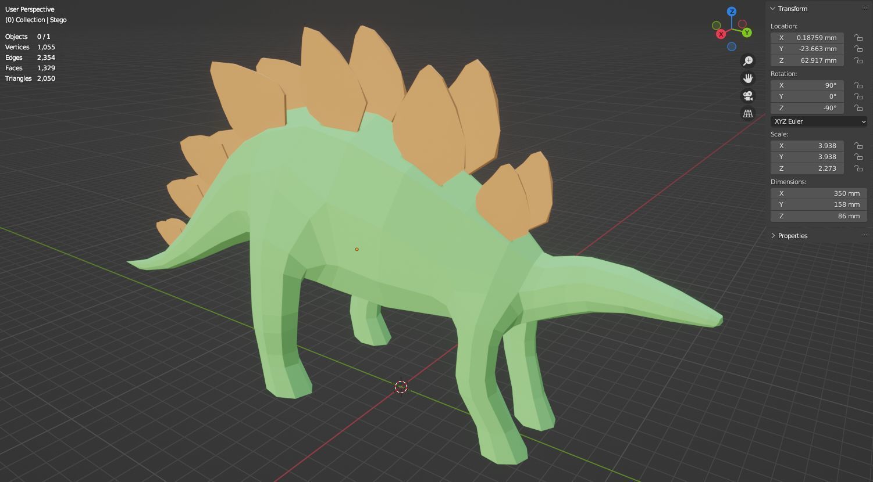Click the negative Z circle on gizmo

tap(732, 46)
